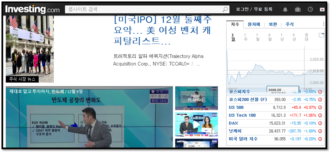Open the US 500 link

(x=236, y=107)
